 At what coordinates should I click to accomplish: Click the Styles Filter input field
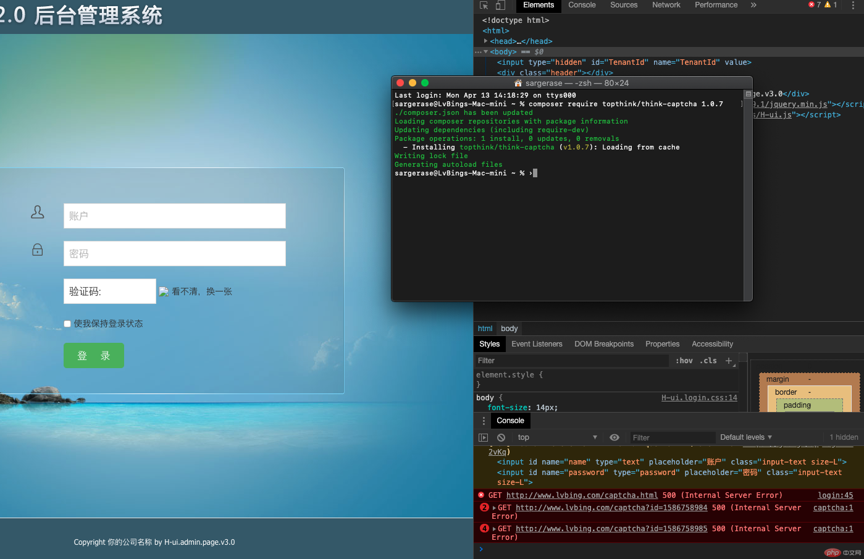[571, 361]
